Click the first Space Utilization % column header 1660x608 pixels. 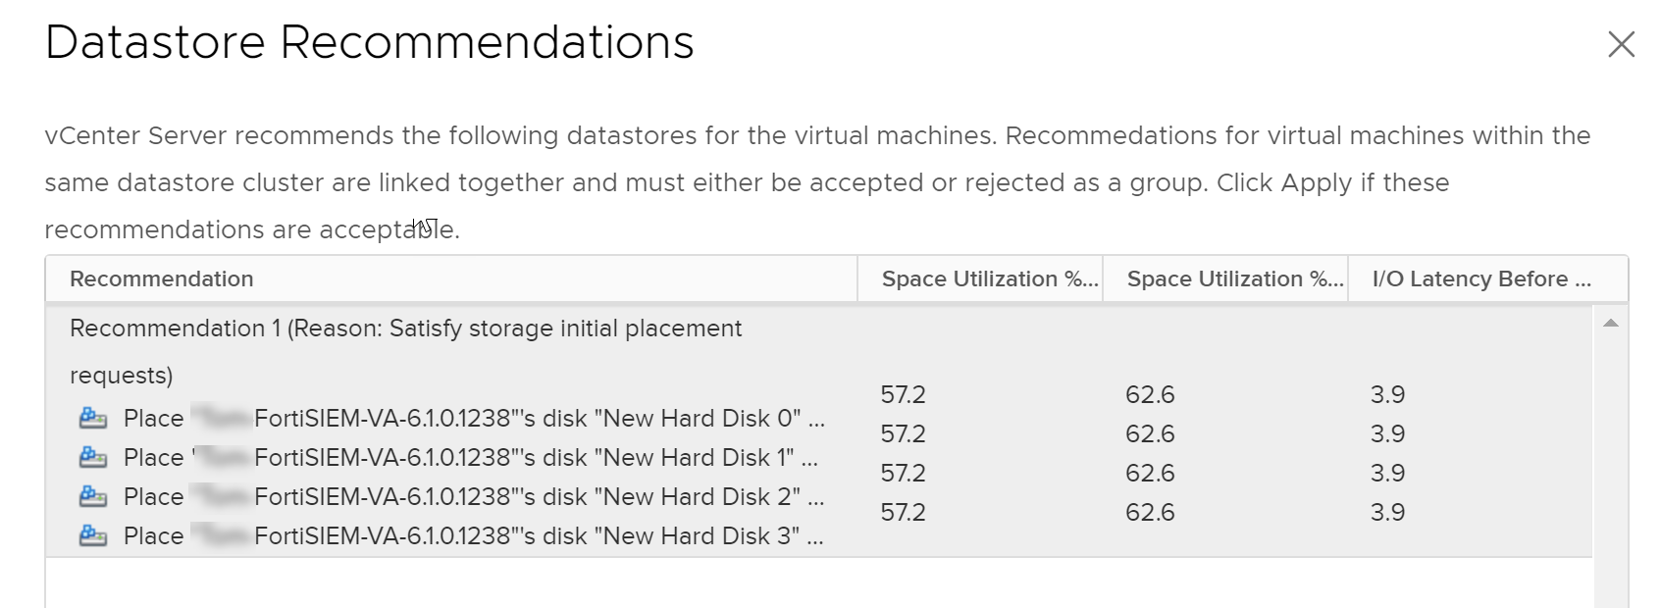pos(989,279)
